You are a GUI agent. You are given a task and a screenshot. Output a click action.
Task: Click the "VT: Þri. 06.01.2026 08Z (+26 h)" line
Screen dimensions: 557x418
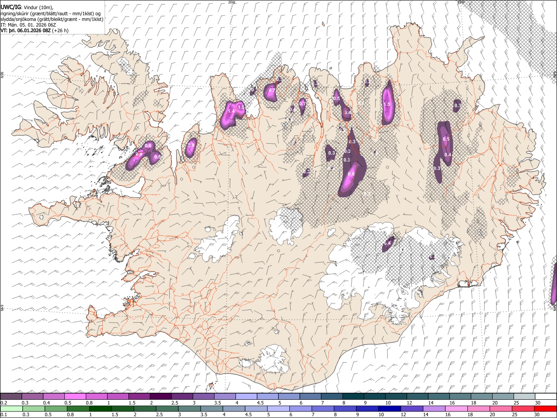click(x=35, y=30)
